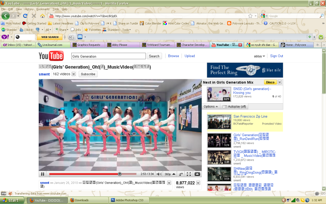Click the YouTube logo
This screenshot has height=204, width=326.
click(x=51, y=56)
